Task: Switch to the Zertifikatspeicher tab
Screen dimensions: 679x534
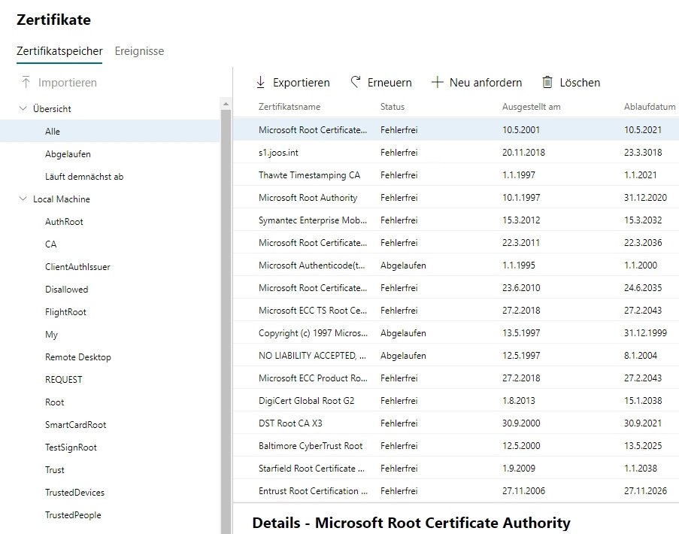Action: tap(59, 51)
